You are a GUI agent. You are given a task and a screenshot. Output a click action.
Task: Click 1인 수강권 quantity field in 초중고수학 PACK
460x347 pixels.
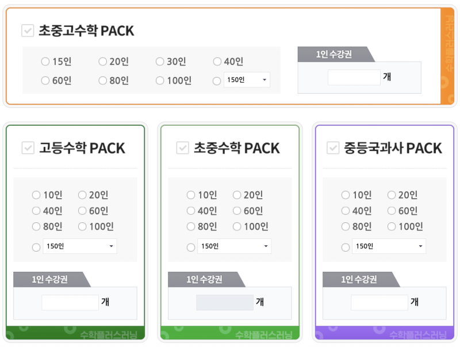tap(354, 78)
